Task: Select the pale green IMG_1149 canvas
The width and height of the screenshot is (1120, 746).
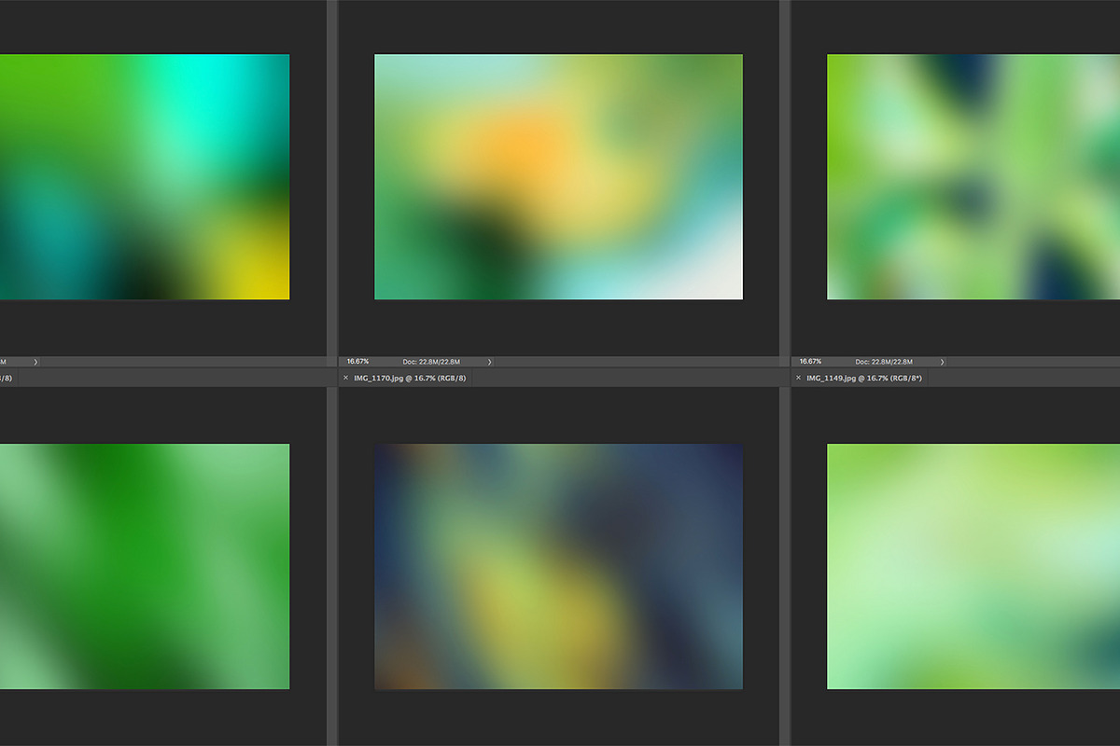Action: click(973, 567)
